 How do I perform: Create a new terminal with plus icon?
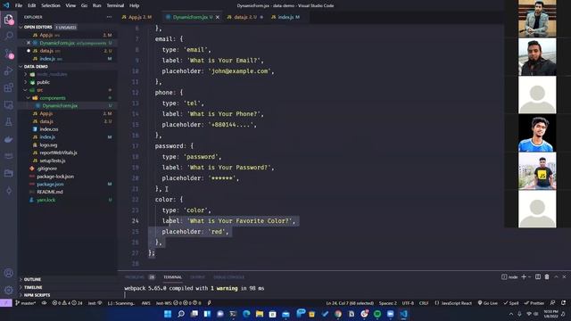(x=524, y=277)
